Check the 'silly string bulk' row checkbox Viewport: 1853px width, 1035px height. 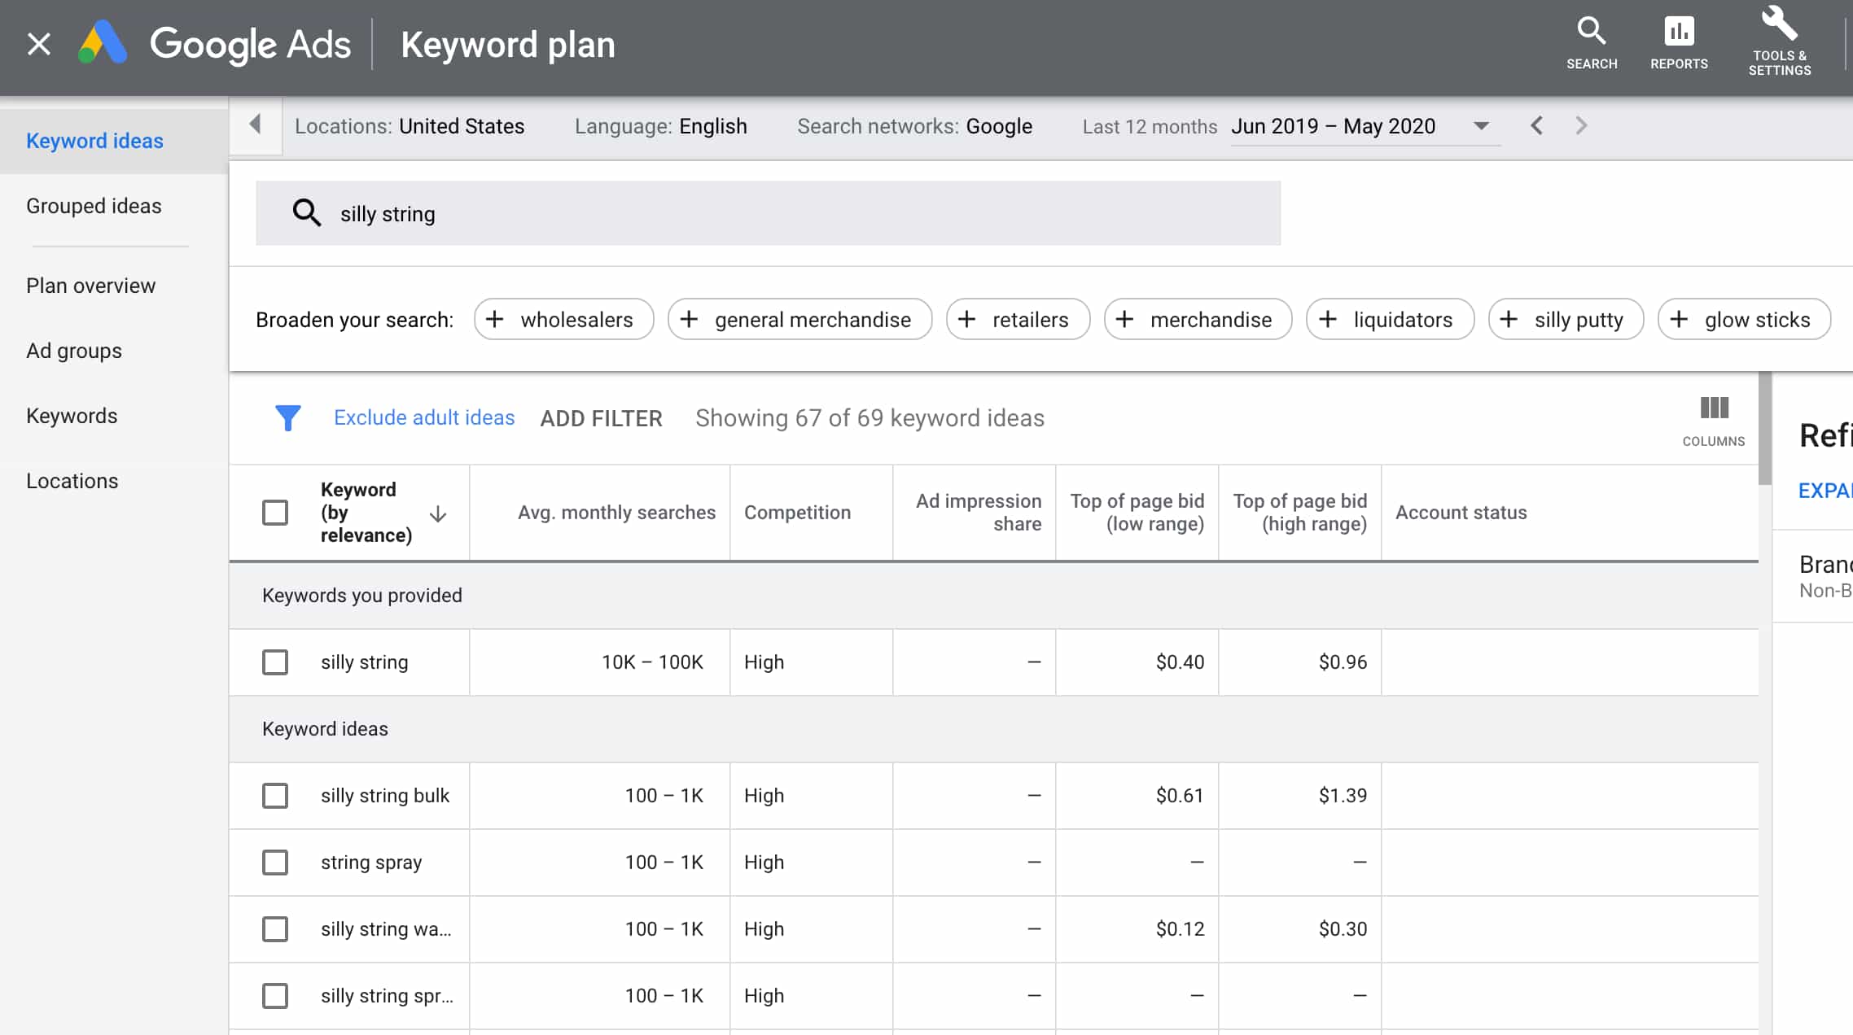(x=275, y=795)
